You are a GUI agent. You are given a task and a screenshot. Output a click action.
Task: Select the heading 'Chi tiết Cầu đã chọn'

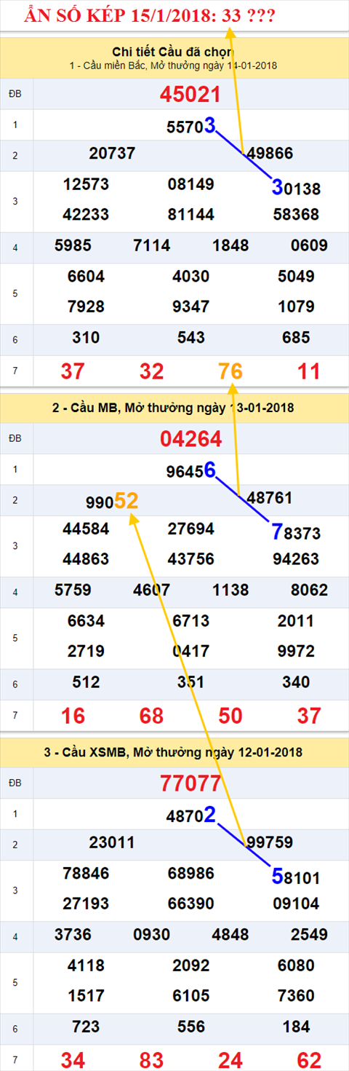[x=172, y=51]
